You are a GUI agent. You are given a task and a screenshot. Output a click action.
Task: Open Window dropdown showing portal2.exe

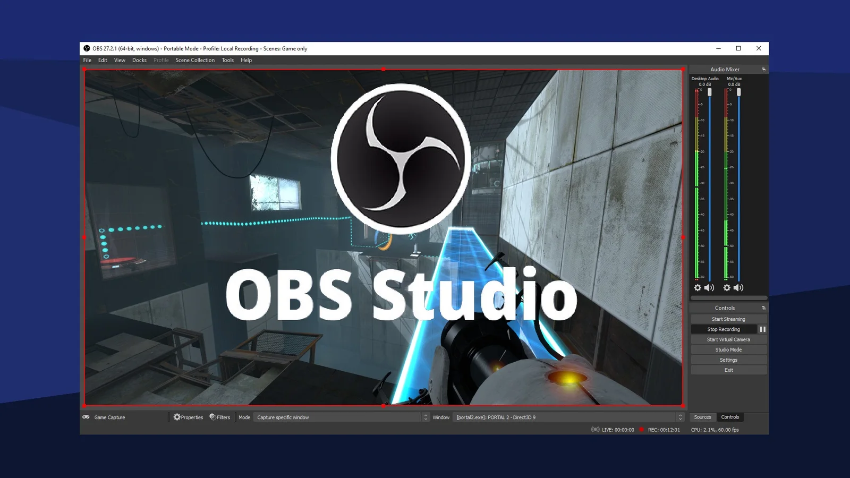568,417
